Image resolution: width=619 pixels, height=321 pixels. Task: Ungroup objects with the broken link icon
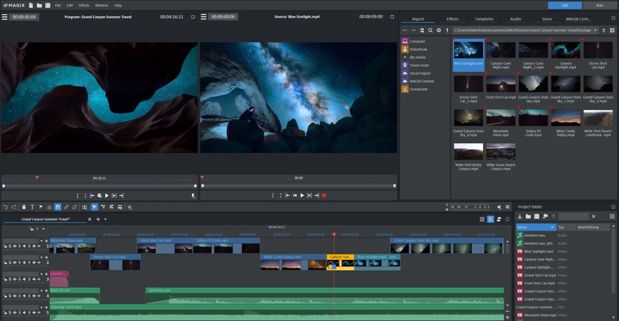coord(75,207)
